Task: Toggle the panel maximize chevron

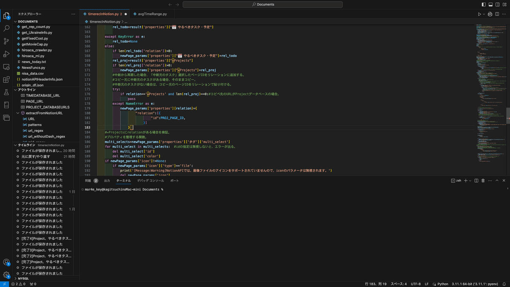Action: pyautogui.click(x=497, y=180)
